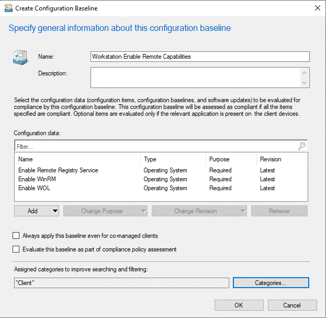Click the Revision column header
The width and height of the screenshot is (326, 318).
270,159
